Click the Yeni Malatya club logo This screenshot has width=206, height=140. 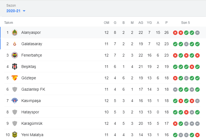coord(15,135)
